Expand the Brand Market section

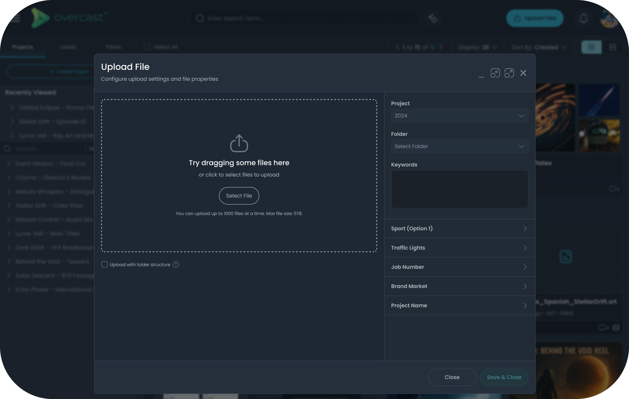(459, 286)
